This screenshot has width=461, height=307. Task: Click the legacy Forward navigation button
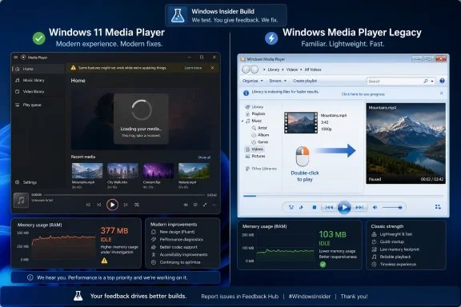click(255, 70)
